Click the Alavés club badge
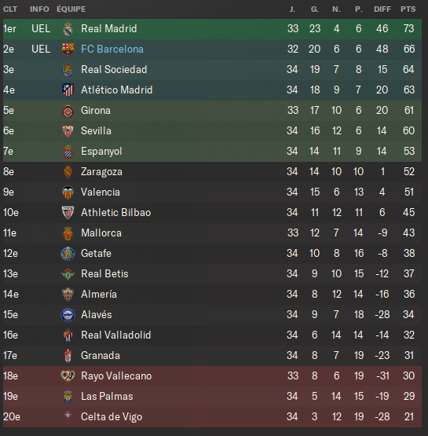The height and width of the screenshot is (436, 428). [x=68, y=315]
